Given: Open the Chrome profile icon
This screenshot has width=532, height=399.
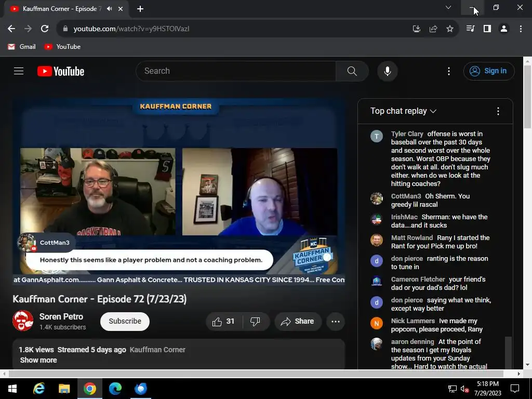Looking at the screenshot, I should 504,29.
